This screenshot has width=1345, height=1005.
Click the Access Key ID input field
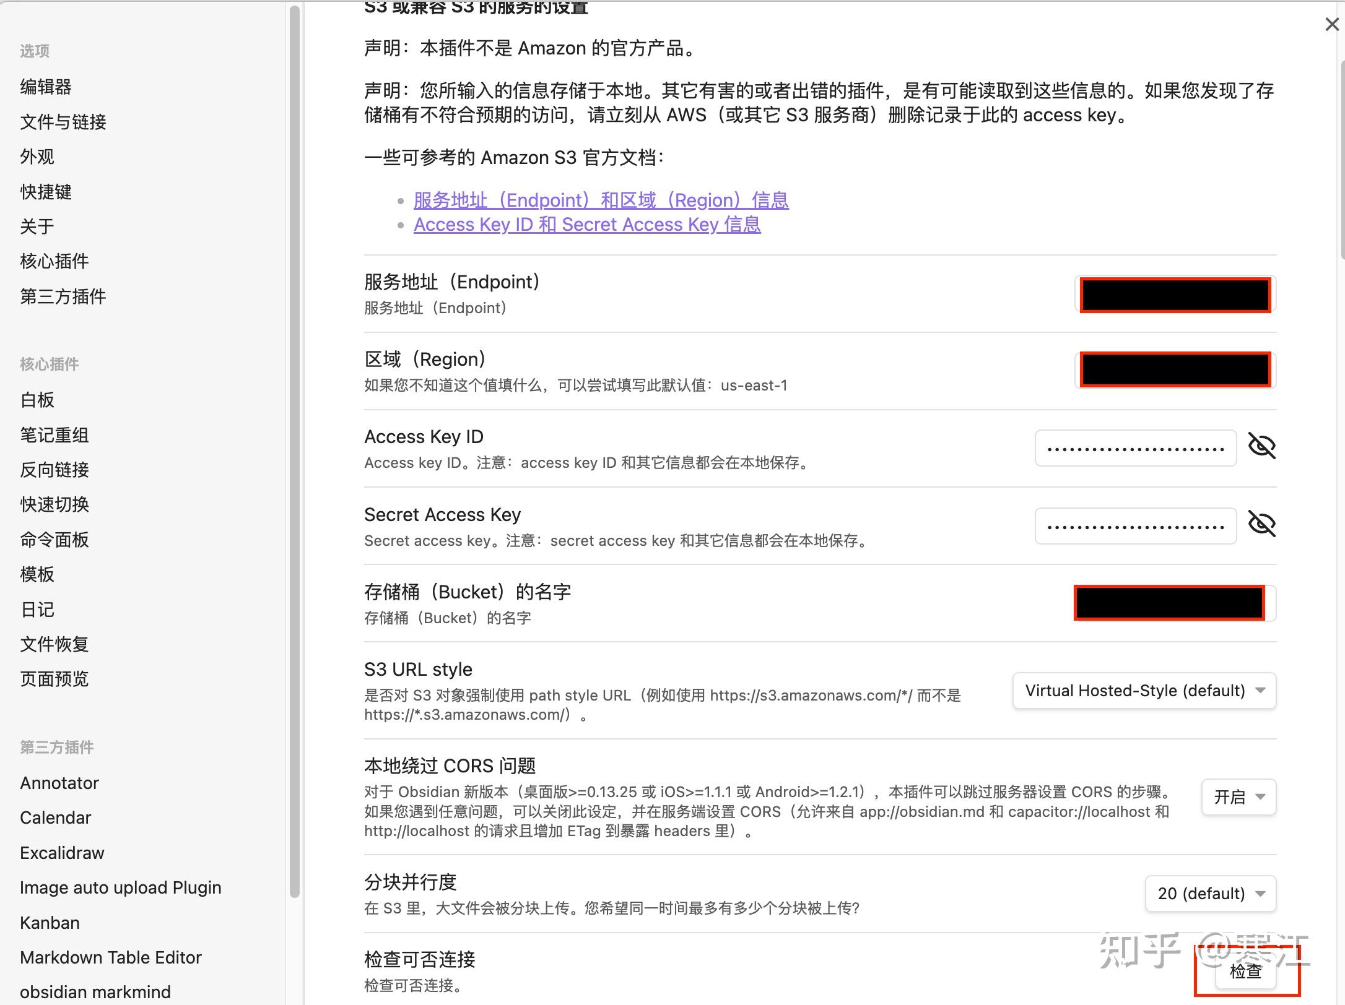tap(1135, 449)
